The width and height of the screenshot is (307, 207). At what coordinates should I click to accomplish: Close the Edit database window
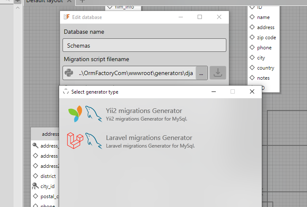[x=219, y=17]
